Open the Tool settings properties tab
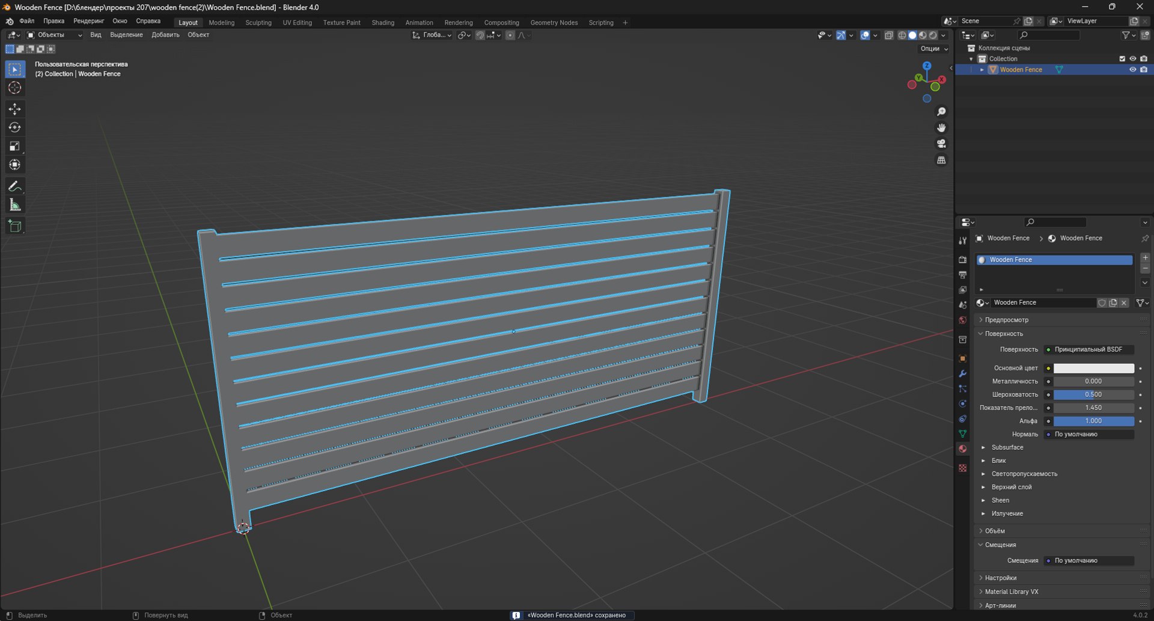 pyautogui.click(x=963, y=240)
